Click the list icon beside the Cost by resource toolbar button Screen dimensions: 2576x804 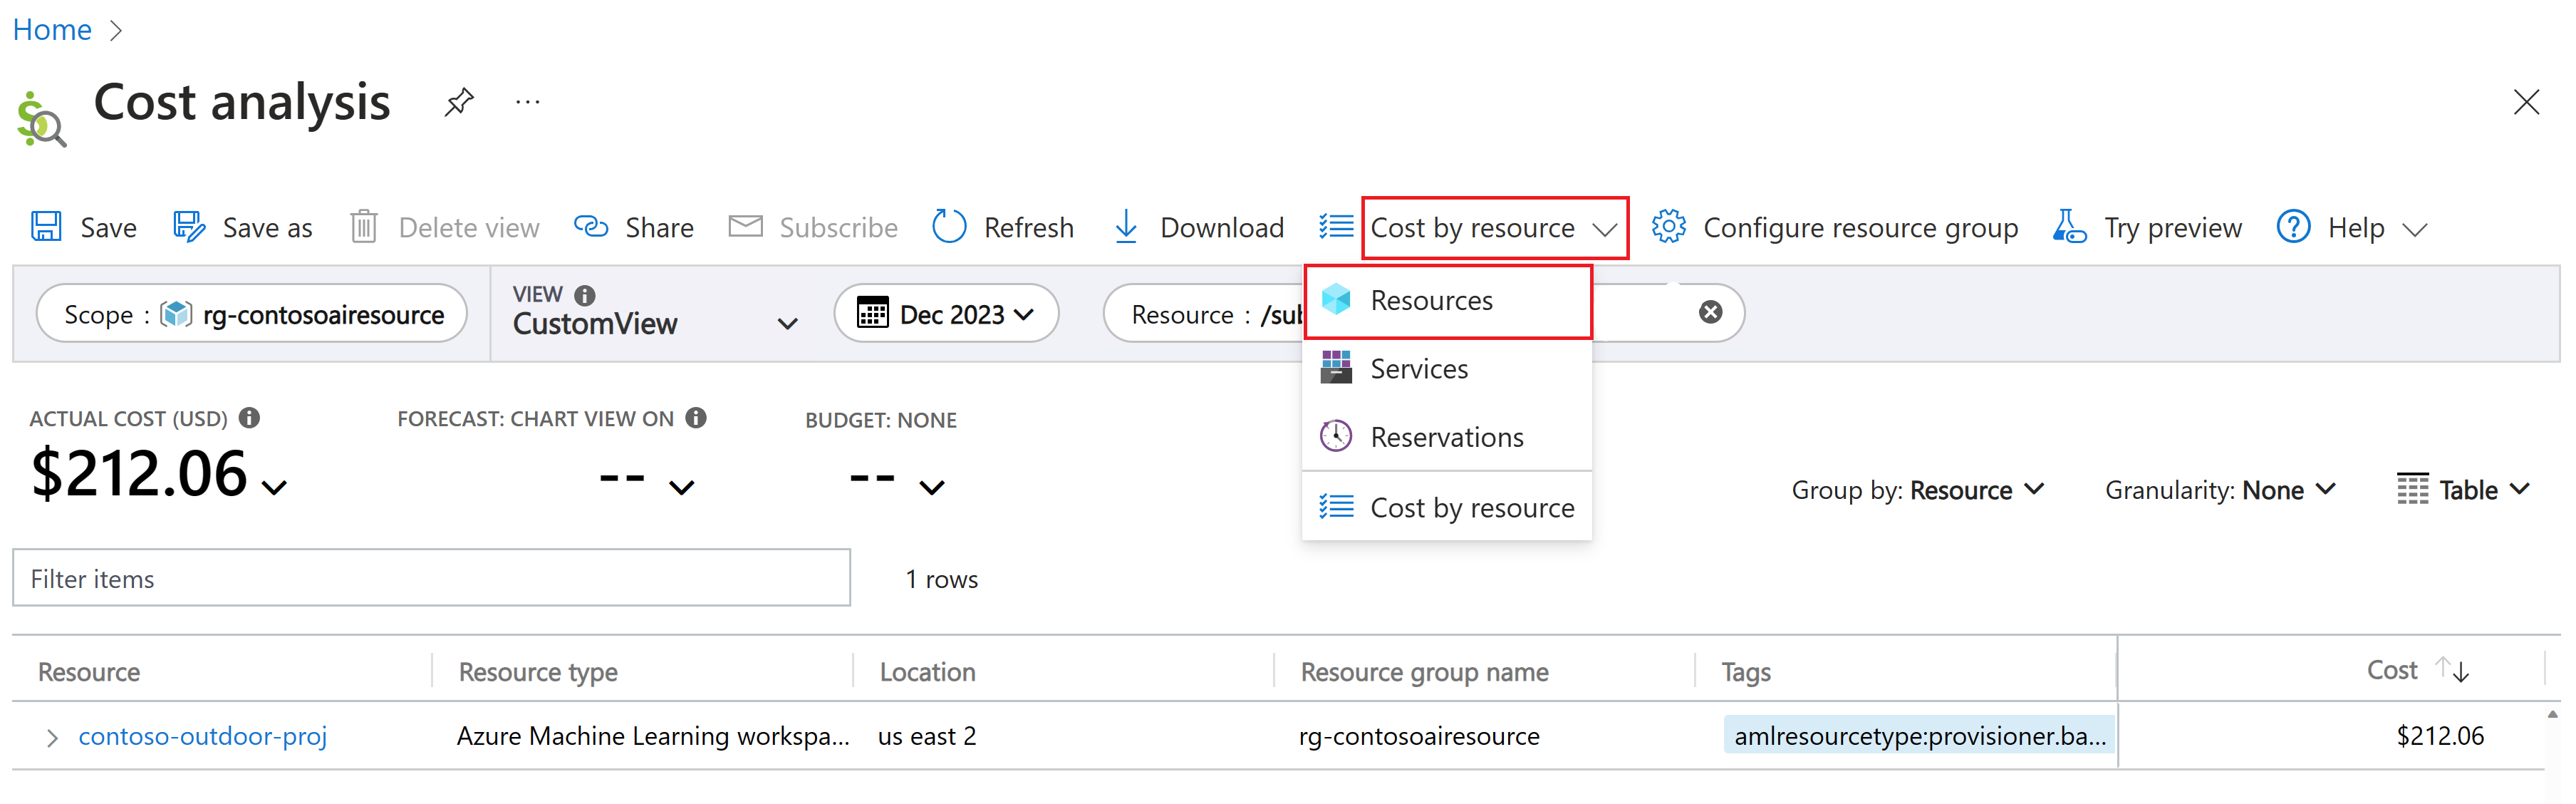pos(1336,227)
